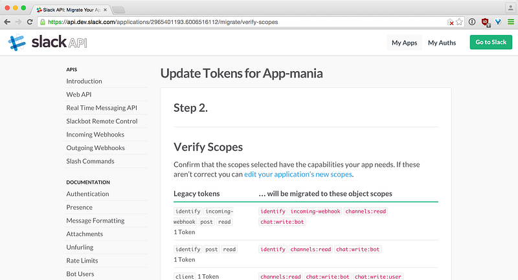Click the macOS yellow minimize button
Image resolution: width=518 pixels, height=280 pixels.
click(x=15, y=8)
